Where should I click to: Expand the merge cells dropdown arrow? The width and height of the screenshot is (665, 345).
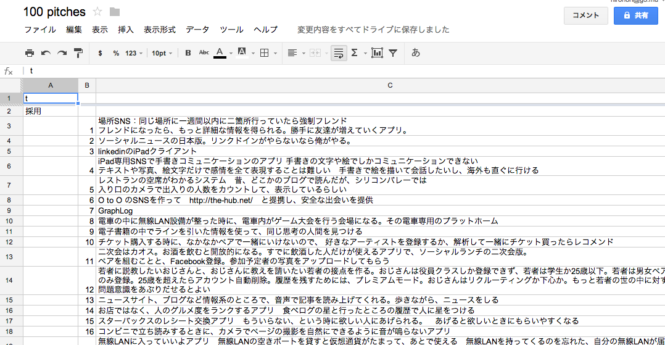pyautogui.click(x=326, y=54)
